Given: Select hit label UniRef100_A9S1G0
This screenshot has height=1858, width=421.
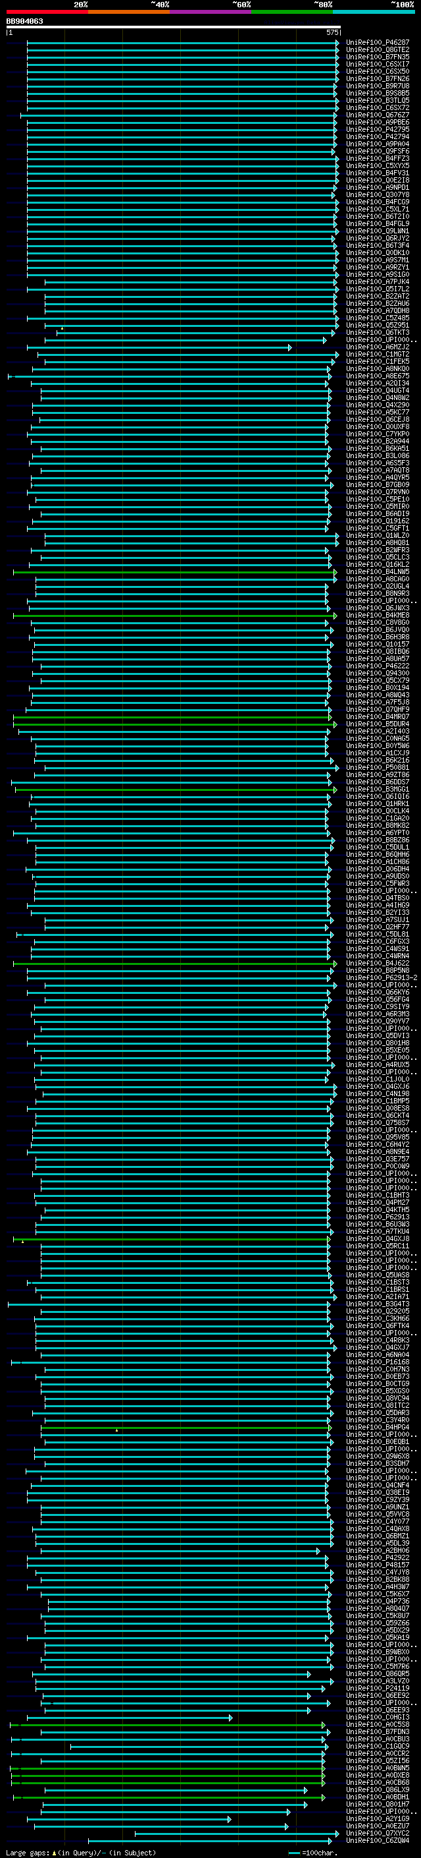Looking at the screenshot, I should coord(377,275).
